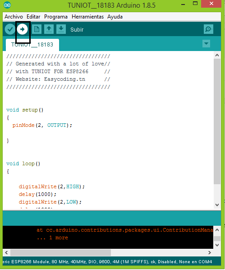Maximize the Arduino window
225x270 pixels.
pos(195,4)
